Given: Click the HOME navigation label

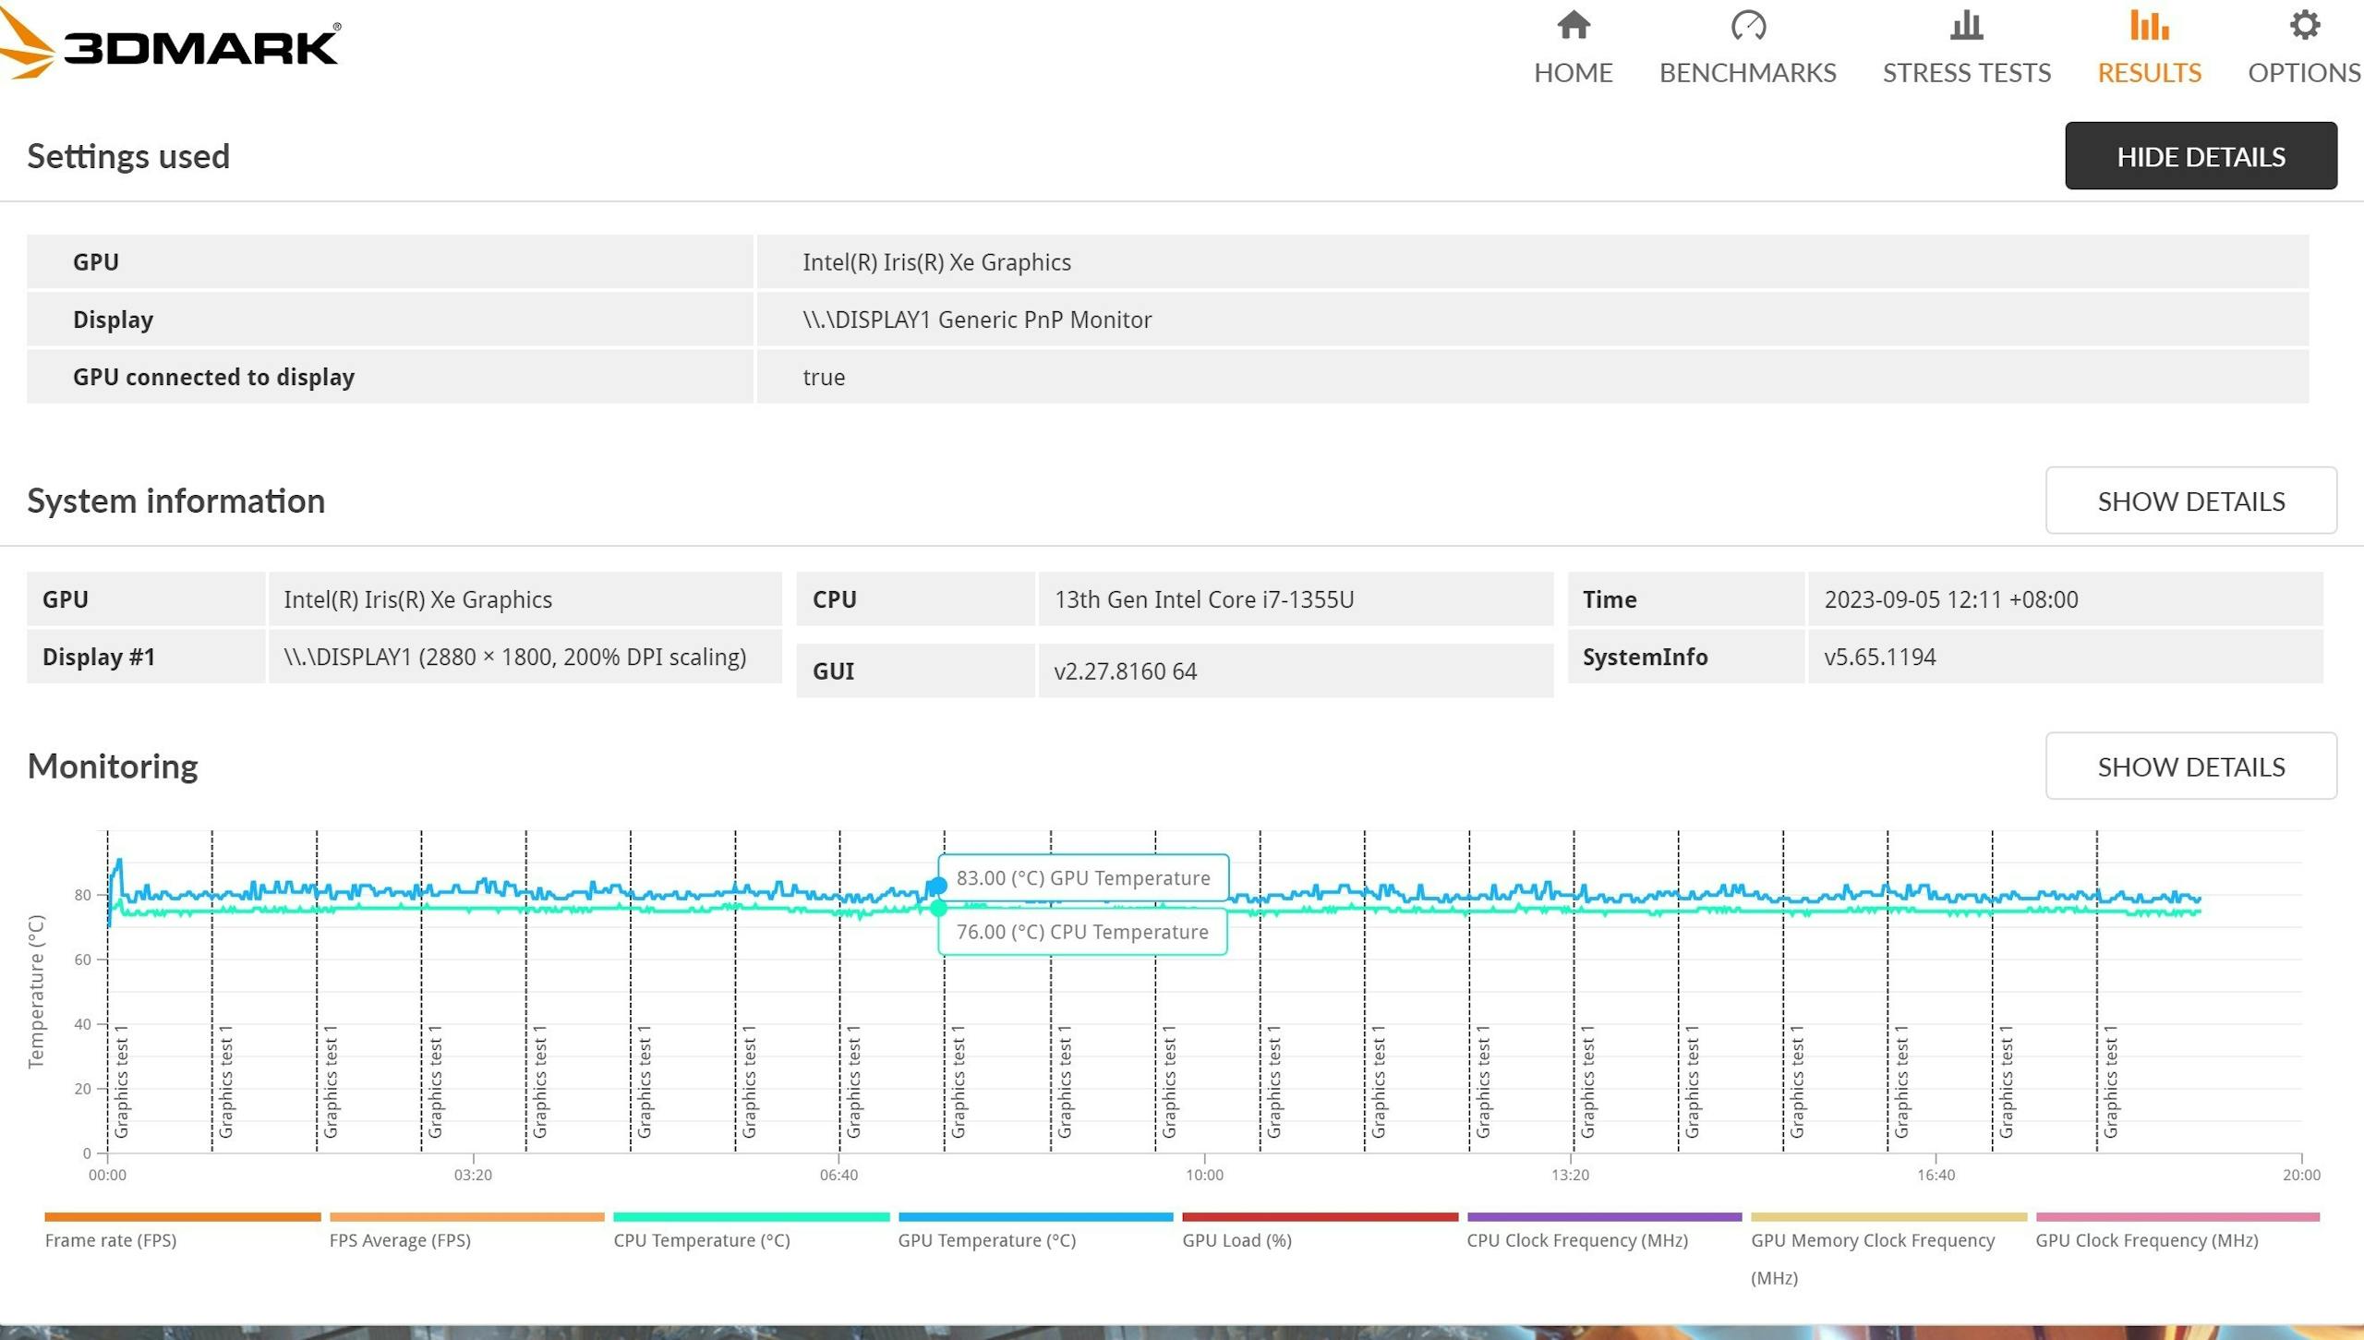Looking at the screenshot, I should (1573, 73).
